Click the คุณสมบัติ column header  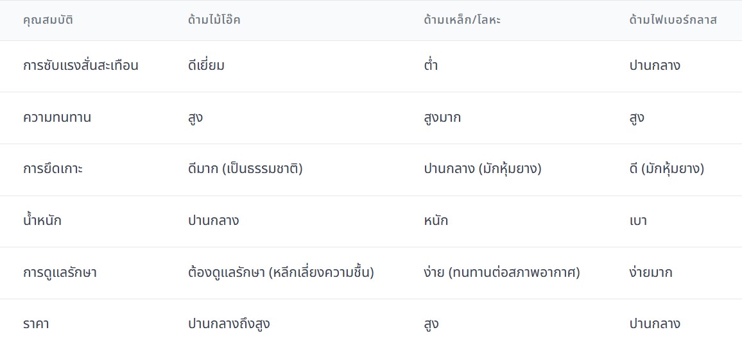click(x=48, y=20)
